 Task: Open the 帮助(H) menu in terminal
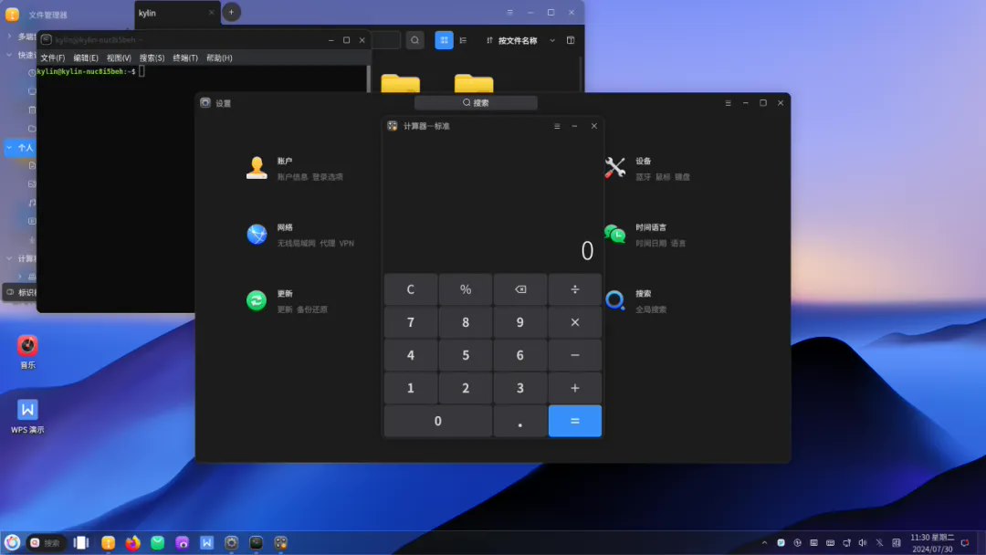(219, 58)
